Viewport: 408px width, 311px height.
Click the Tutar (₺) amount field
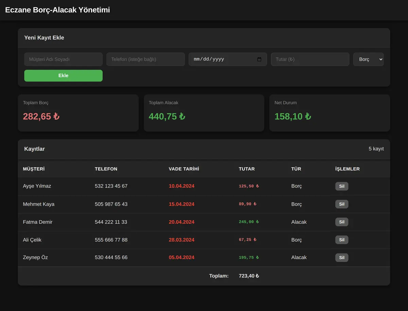tap(310, 59)
